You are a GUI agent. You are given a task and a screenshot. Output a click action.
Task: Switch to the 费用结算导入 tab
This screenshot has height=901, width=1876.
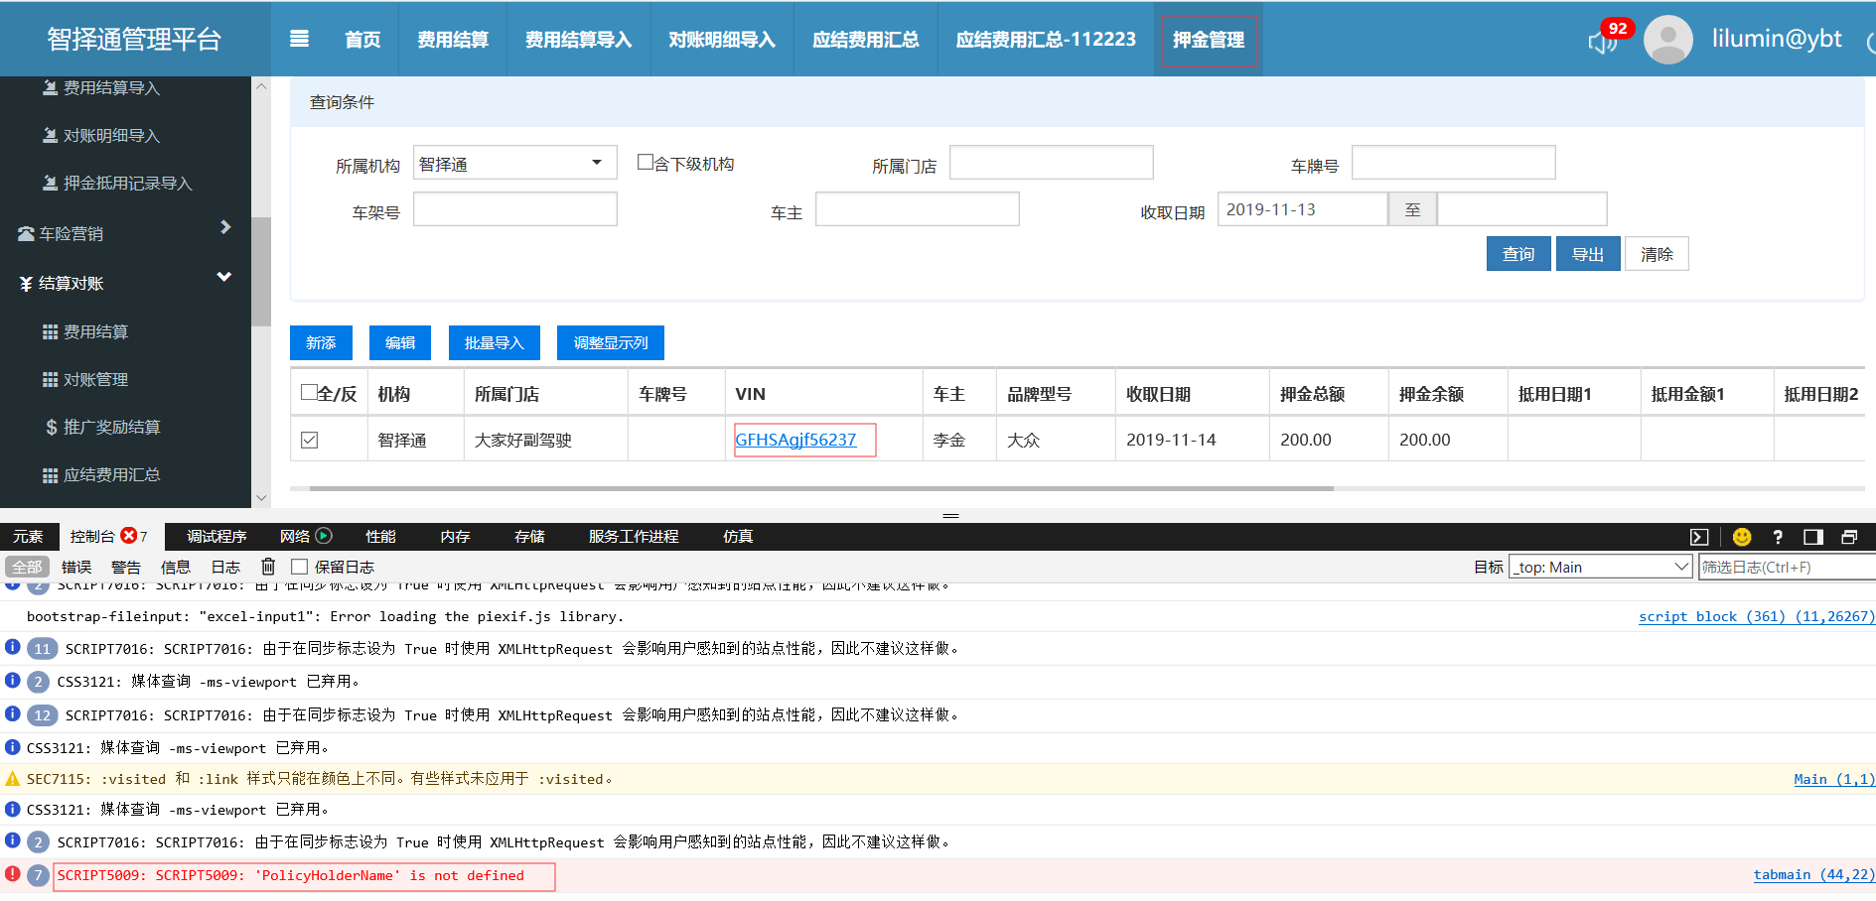tap(578, 40)
